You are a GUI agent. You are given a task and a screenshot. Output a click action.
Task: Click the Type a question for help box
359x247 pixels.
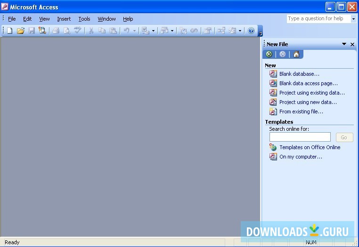tap(319, 18)
